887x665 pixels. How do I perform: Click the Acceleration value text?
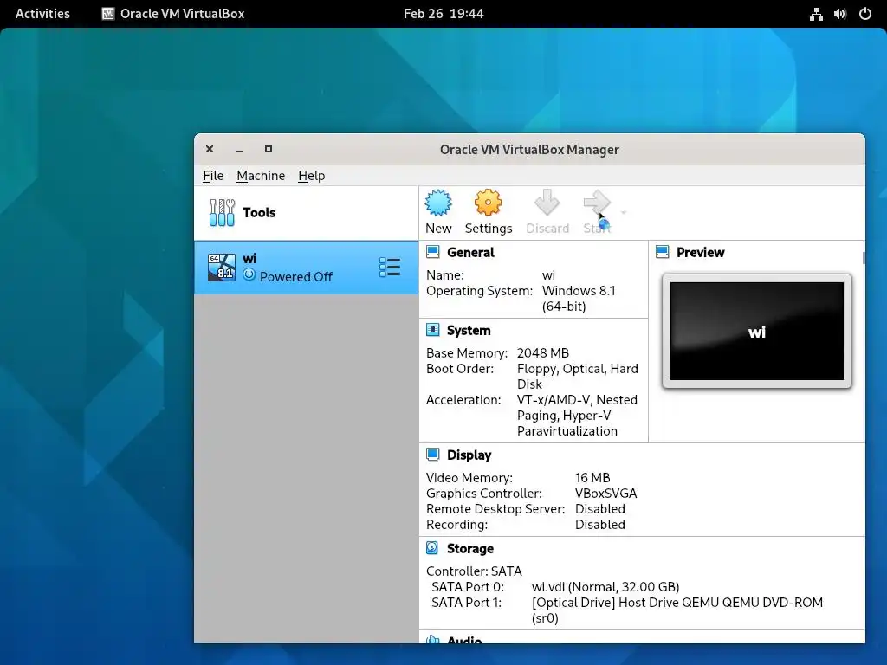pos(577,415)
